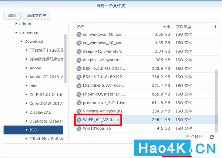Screen dimensions: 222x158
Task: Click the 刷新 refresh button
Action: [12, 16]
